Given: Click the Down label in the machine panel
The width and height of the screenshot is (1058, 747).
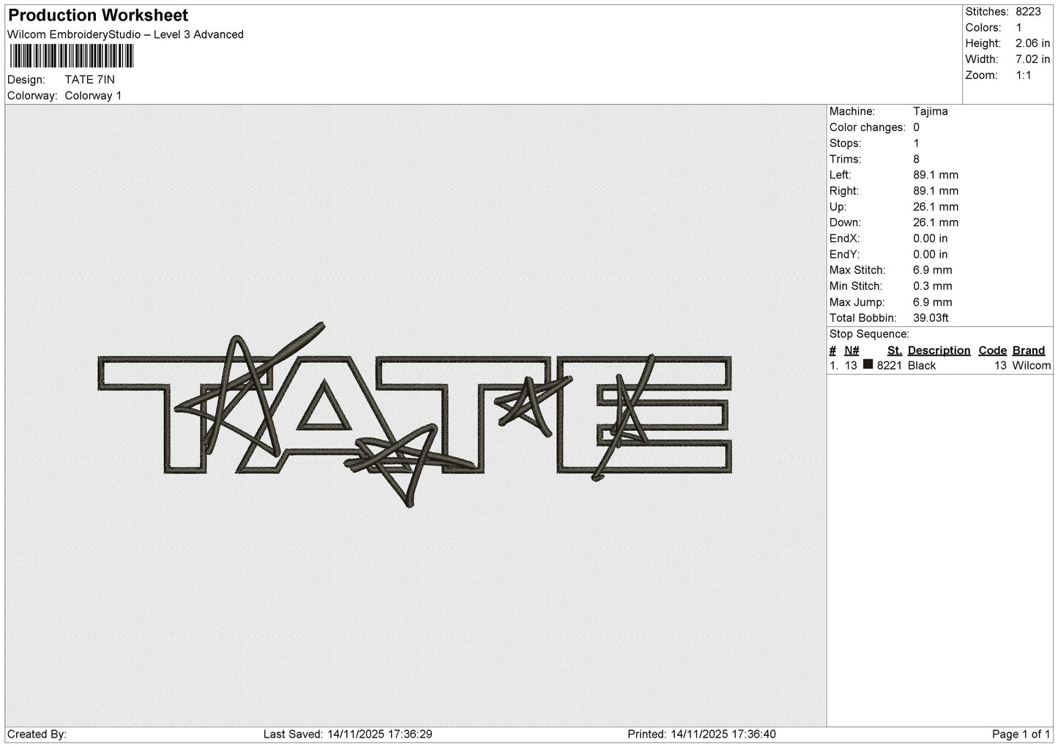Looking at the screenshot, I should 845,222.
